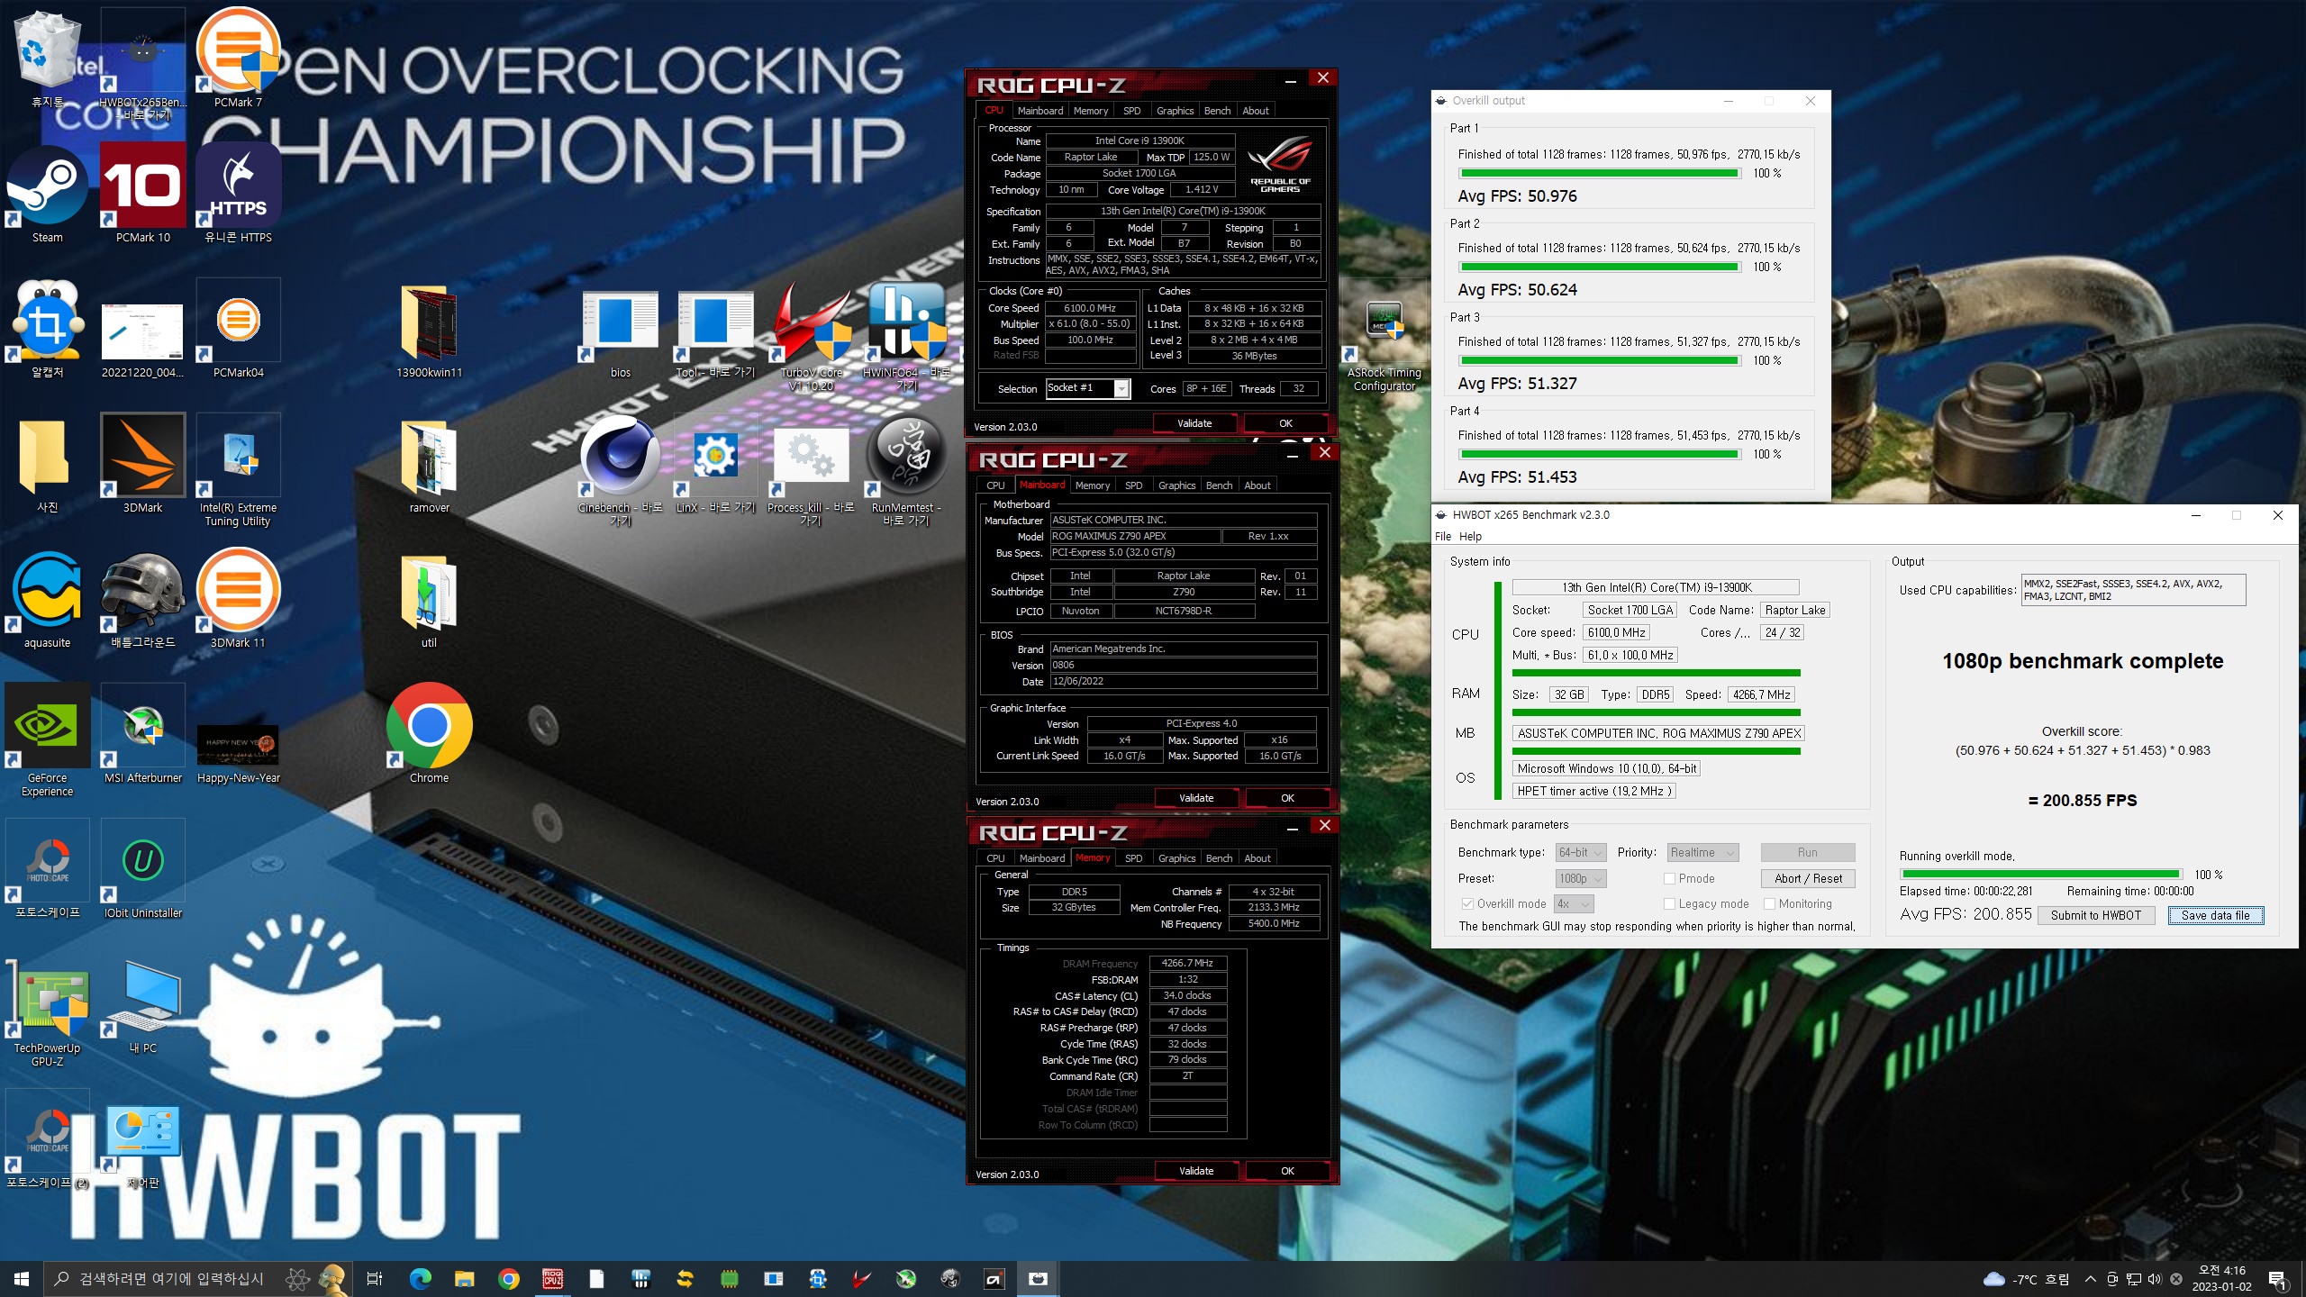Open the Priority Realtime dropdown
Viewport: 2306px width, 1297px height.
coord(1702,852)
